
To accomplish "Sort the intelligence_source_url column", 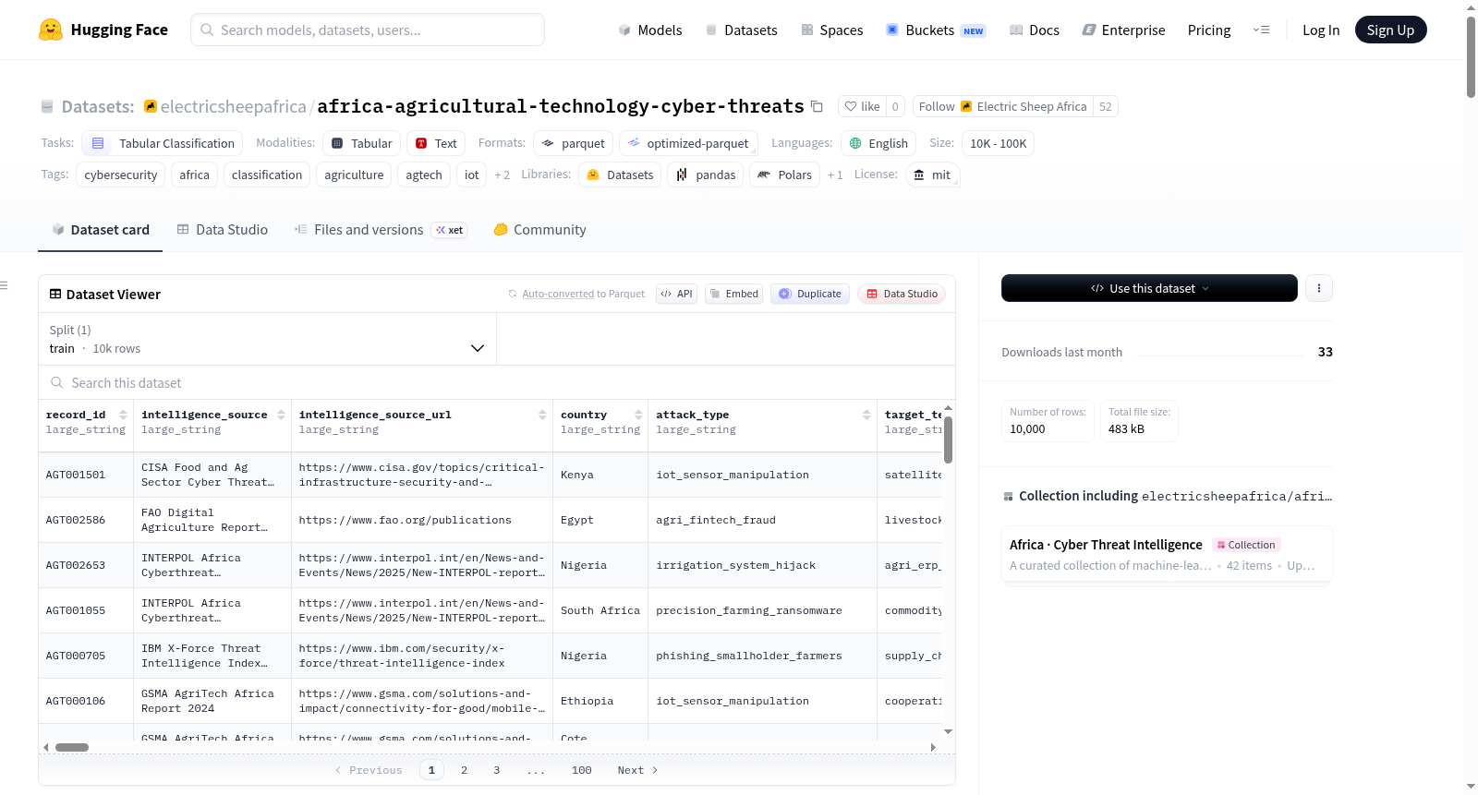I will pos(542,415).
